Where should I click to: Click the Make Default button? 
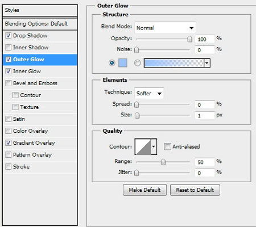pos(145,190)
